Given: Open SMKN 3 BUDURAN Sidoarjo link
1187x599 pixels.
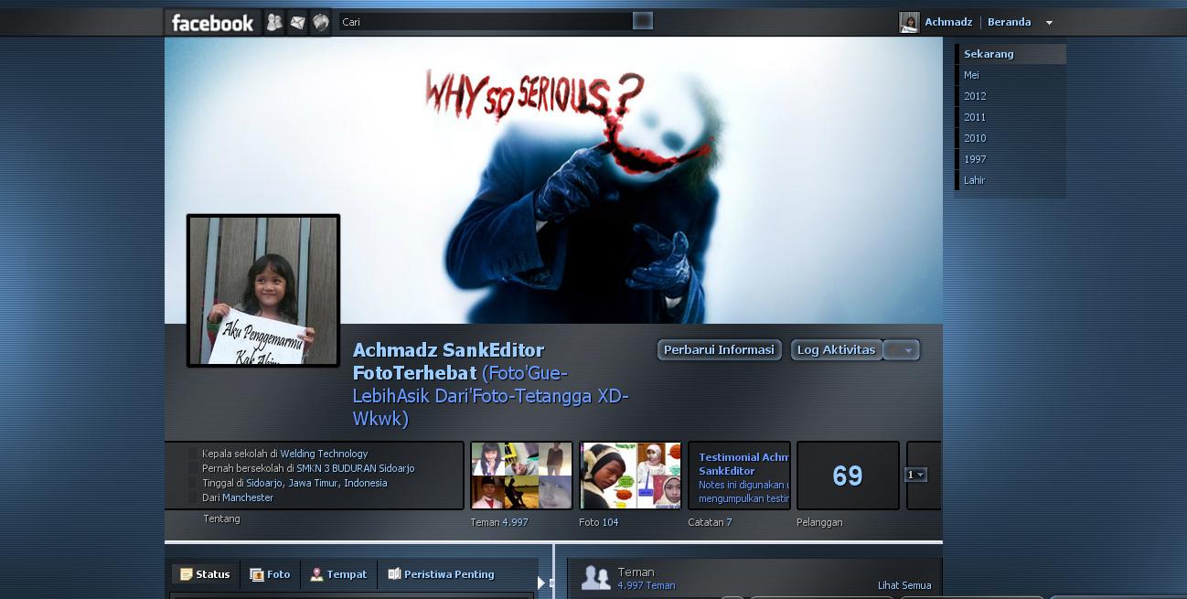Looking at the screenshot, I should click(355, 468).
